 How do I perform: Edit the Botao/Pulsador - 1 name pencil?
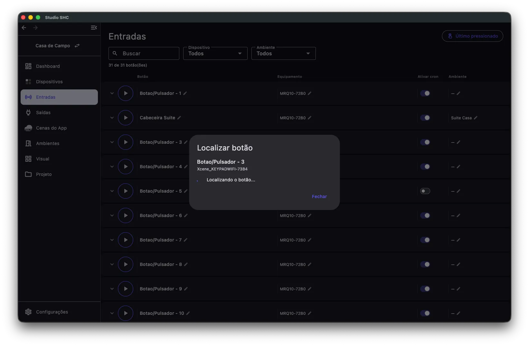tap(185, 93)
